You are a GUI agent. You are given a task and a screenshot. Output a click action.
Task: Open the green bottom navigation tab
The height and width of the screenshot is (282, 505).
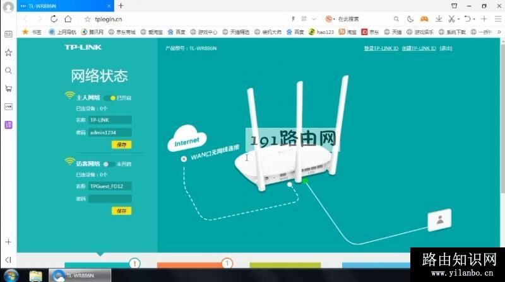click(285, 265)
